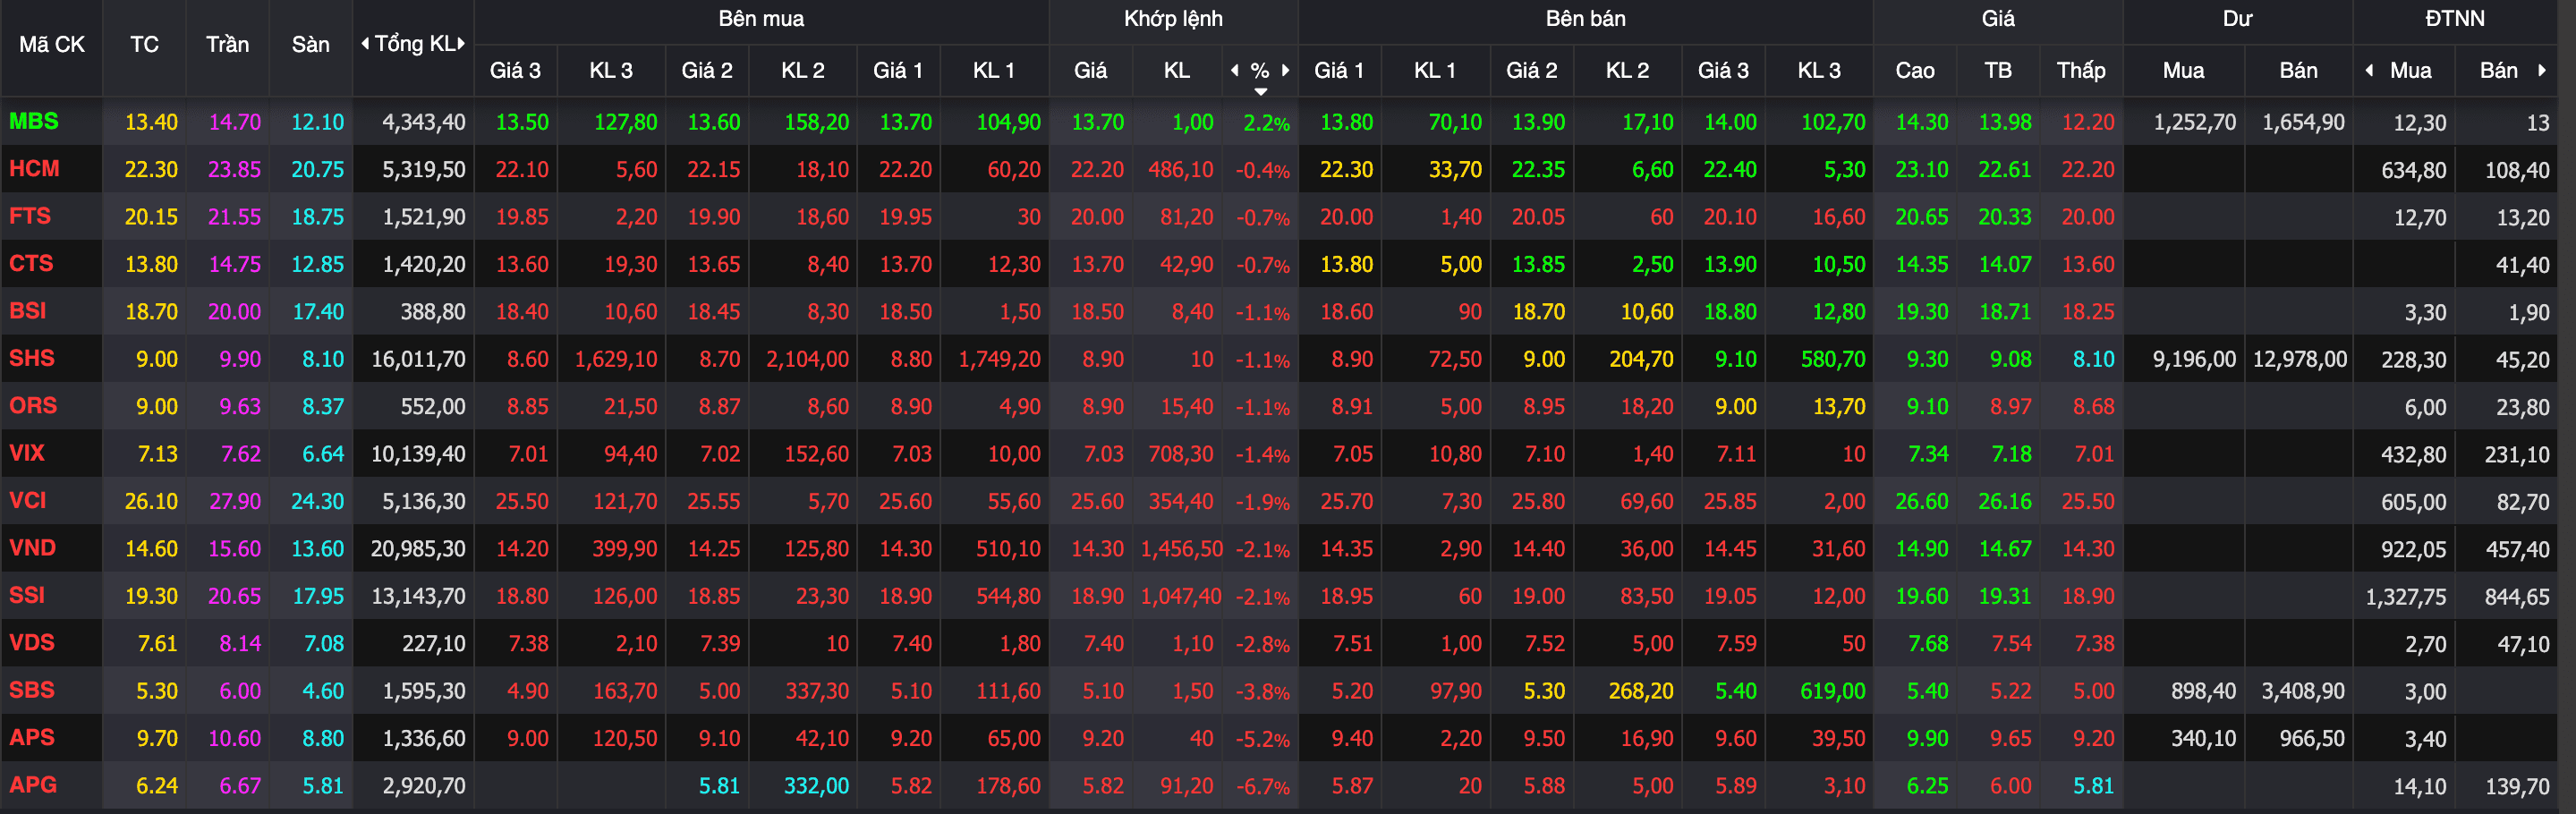Click the left arrow before the % header
Screen dimensions: 2576x814
[1235, 70]
